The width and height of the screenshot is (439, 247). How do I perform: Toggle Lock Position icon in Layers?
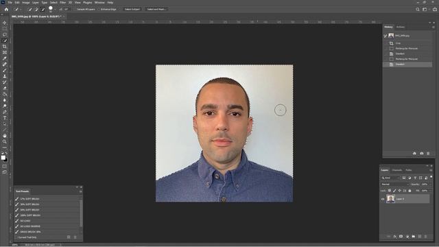[x=399, y=191]
